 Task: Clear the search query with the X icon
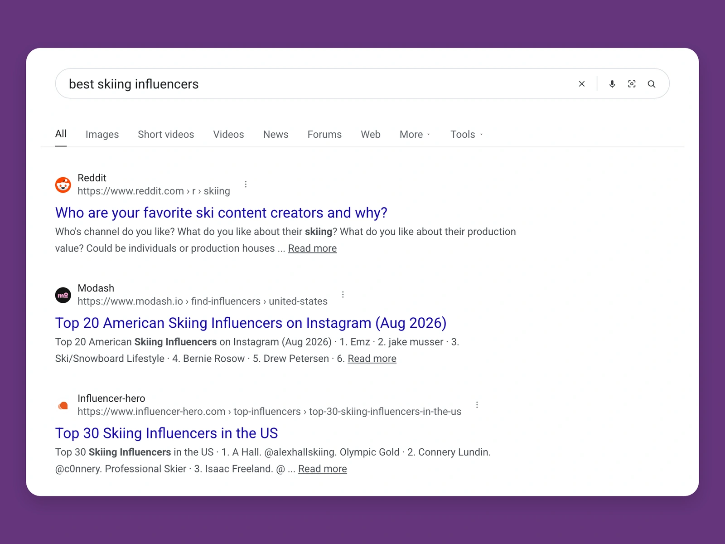tap(582, 84)
